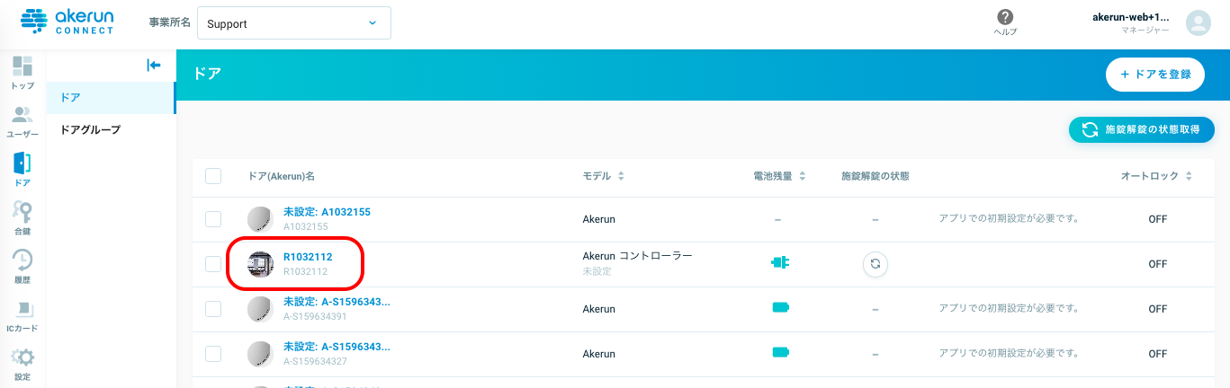
Task: Open the akerun CONNECT logo home link
Action: click(67, 22)
